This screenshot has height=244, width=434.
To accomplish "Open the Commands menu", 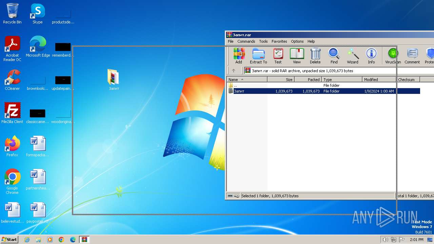I will tap(246, 41).
